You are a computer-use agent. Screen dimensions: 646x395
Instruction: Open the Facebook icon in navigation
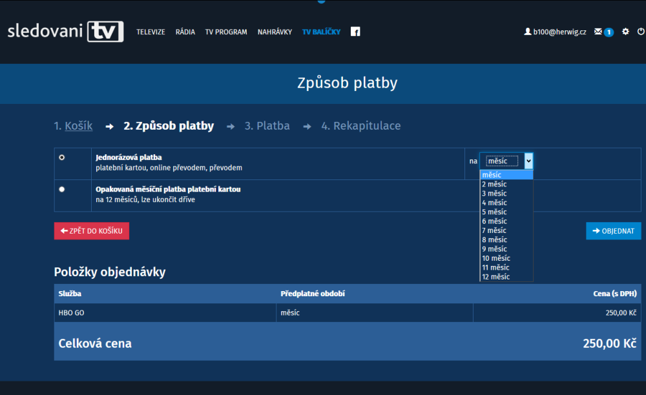[x=355, y=31]
